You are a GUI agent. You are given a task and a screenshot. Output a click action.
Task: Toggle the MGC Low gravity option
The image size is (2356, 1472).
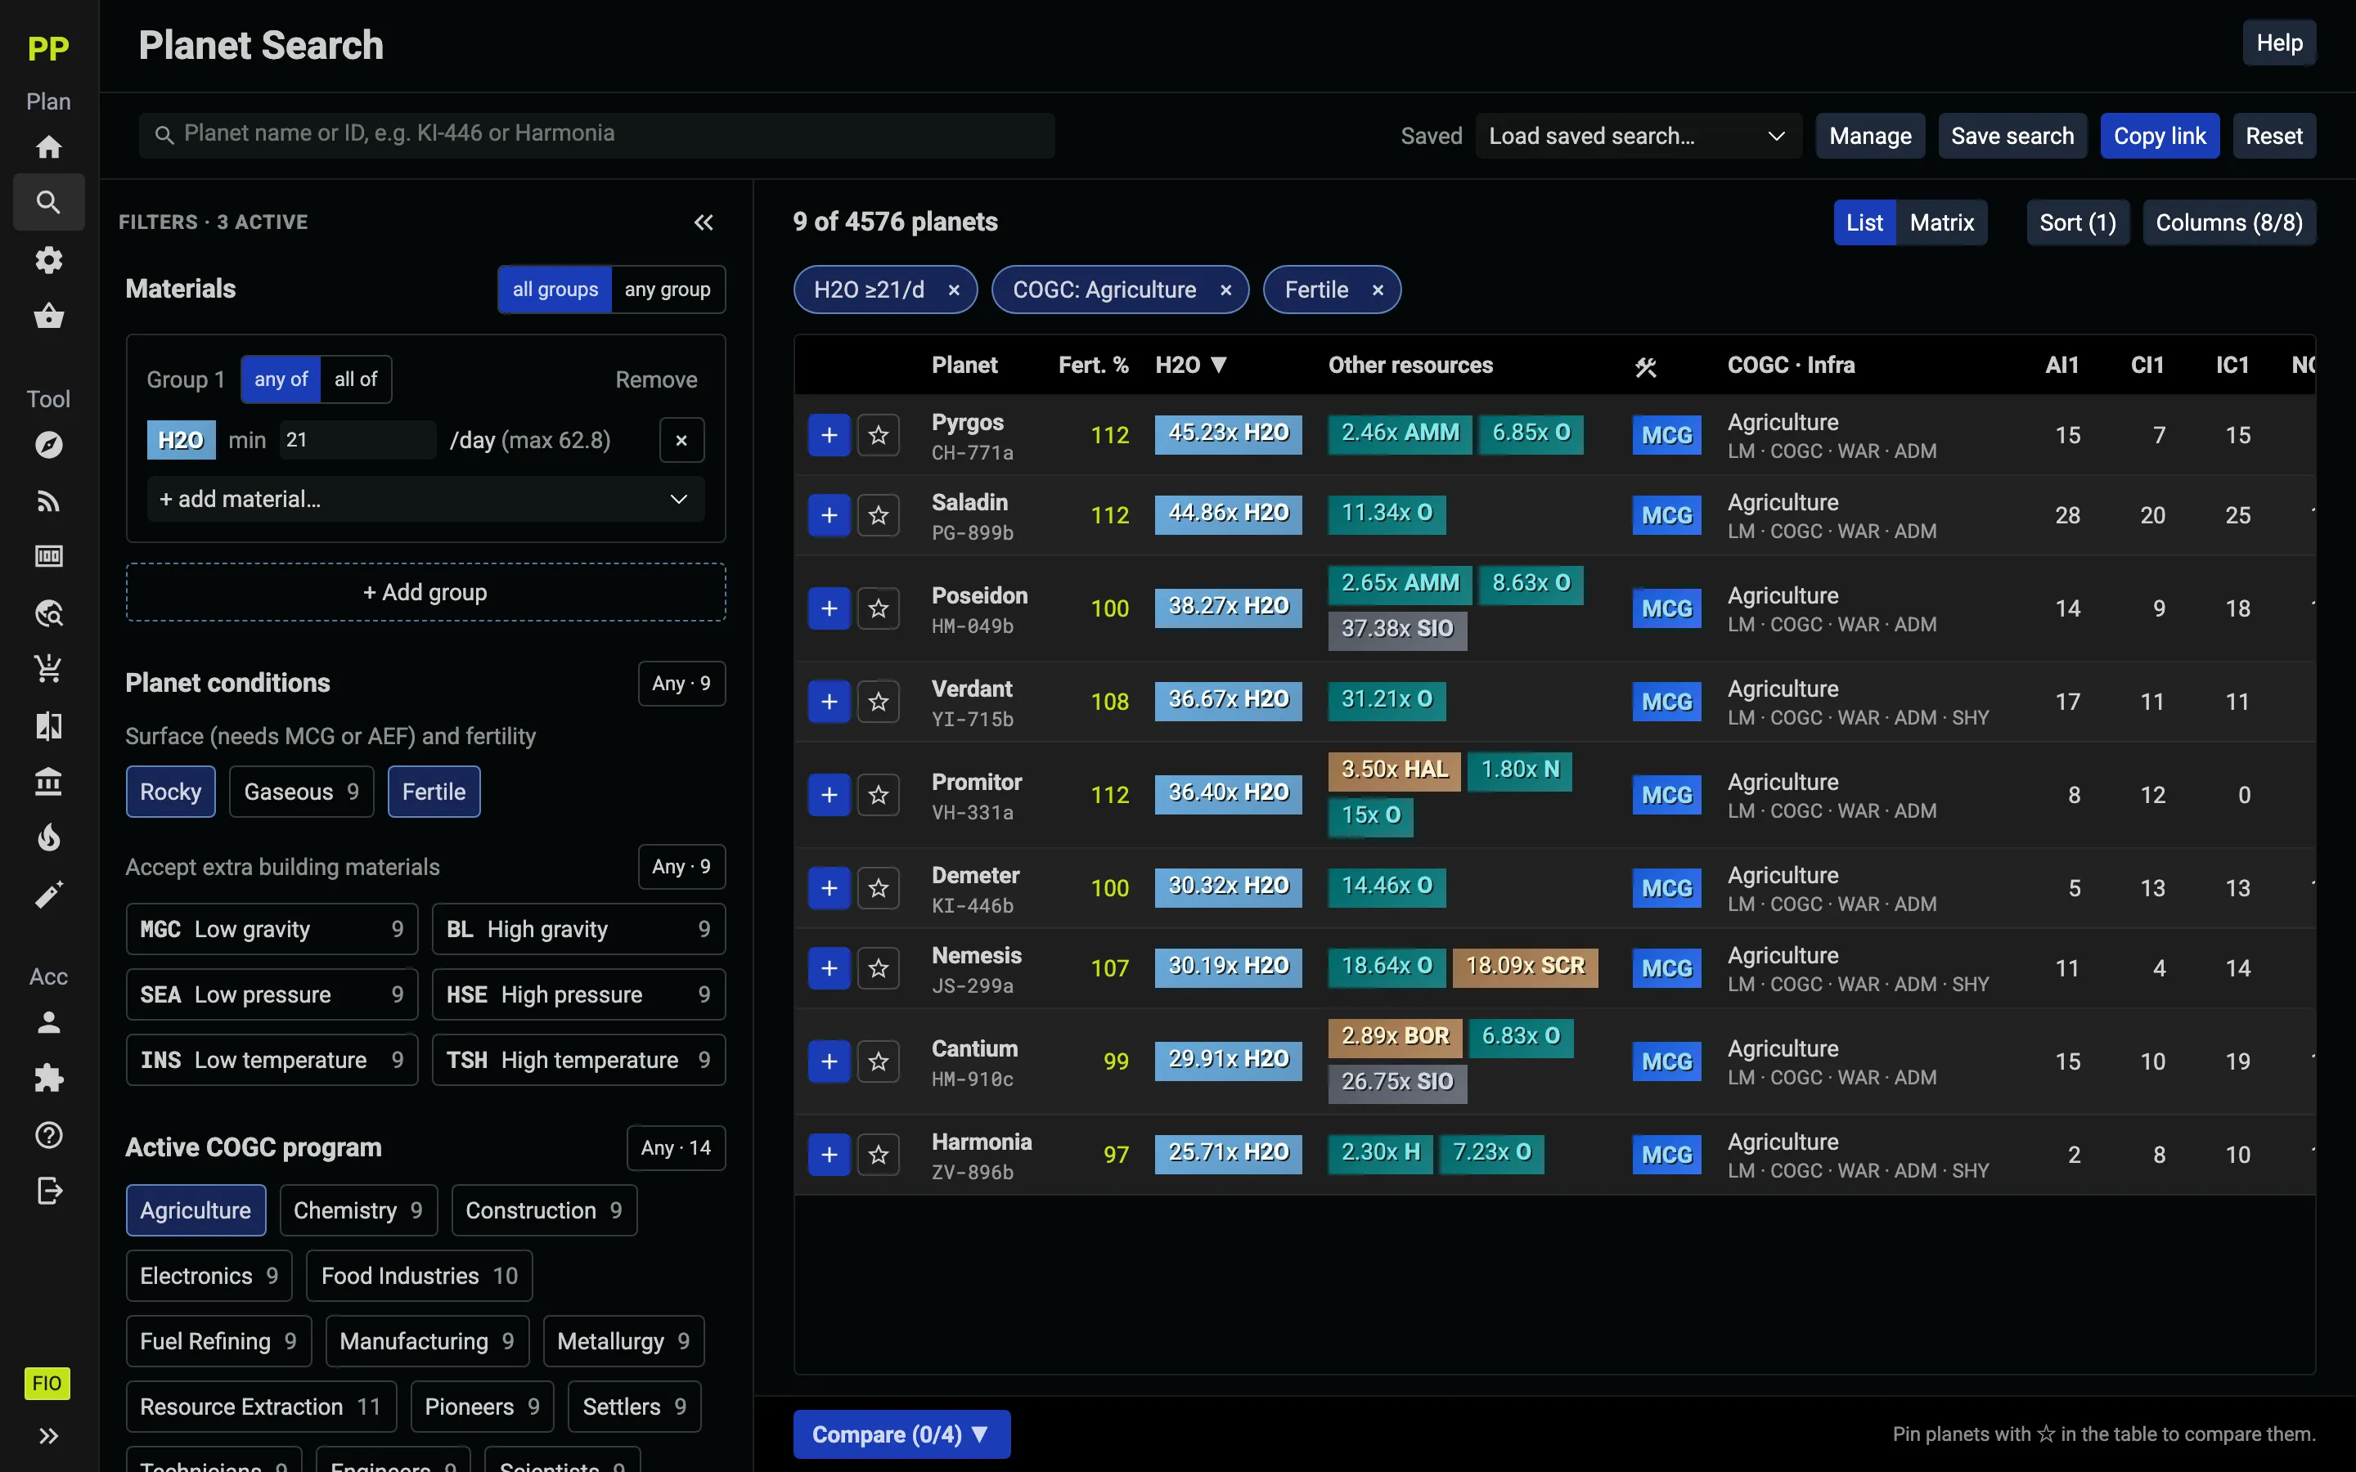click(x=272, y=929)
